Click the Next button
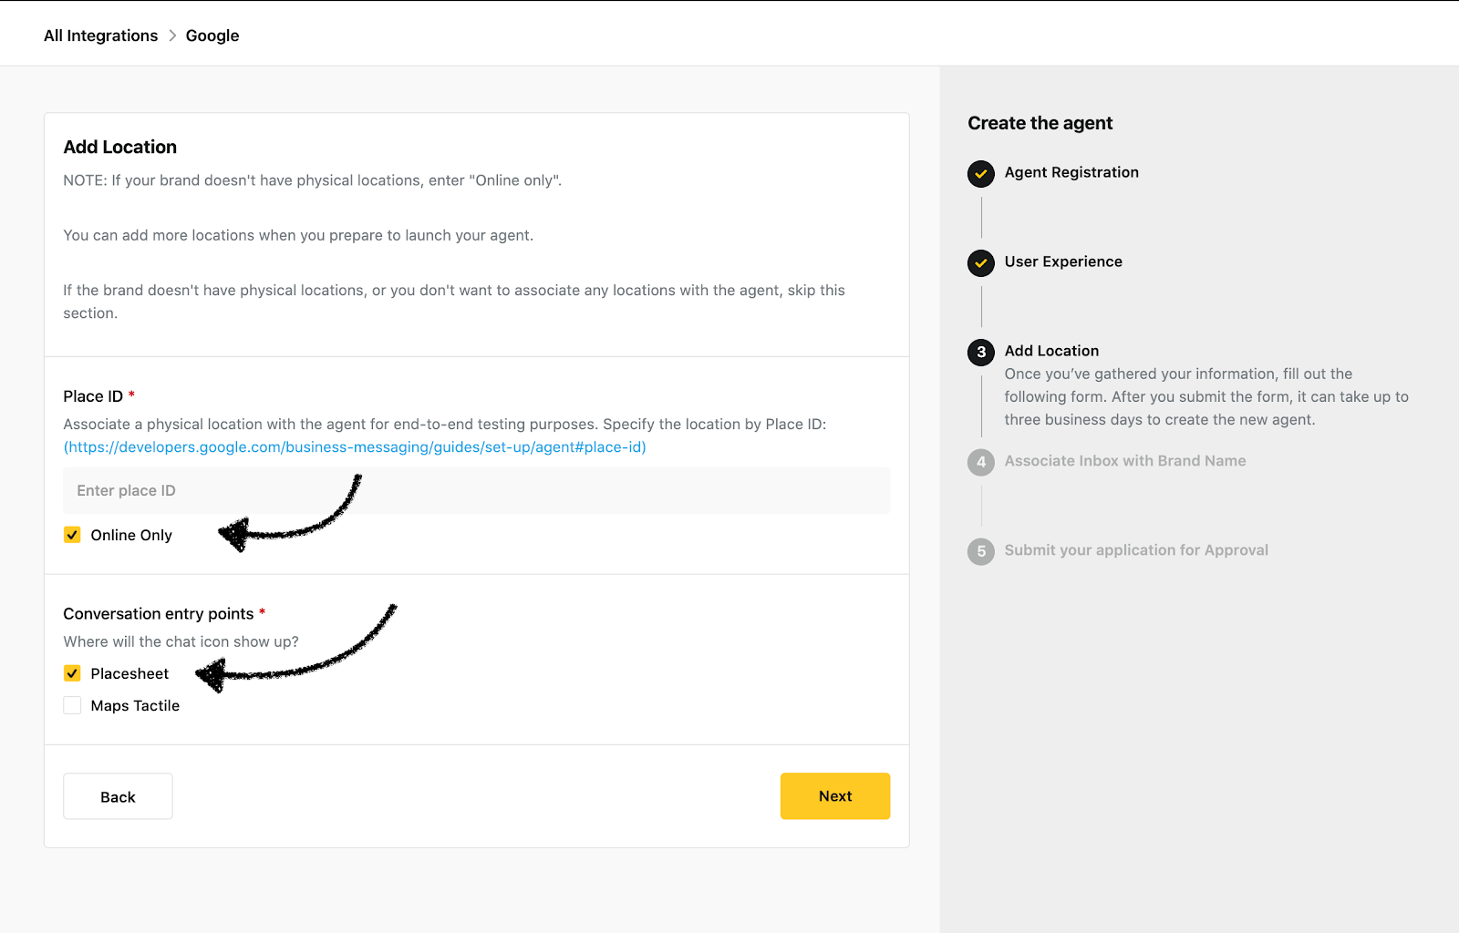 [835, 796]
